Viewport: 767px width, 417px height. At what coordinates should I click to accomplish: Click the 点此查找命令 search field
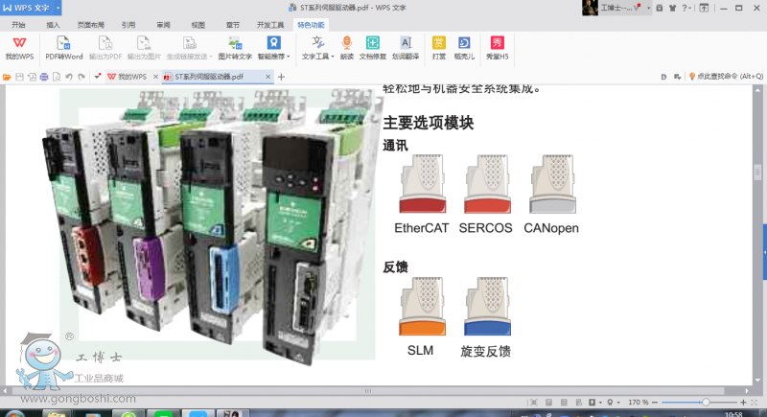click(727, 76)
